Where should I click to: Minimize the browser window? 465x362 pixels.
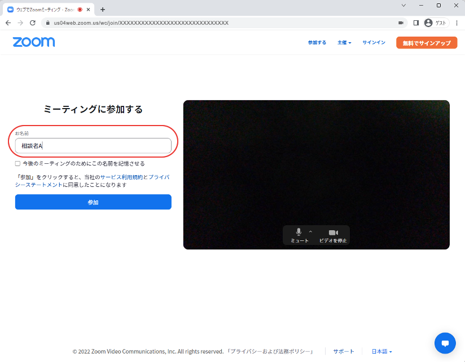coord(421,5)
